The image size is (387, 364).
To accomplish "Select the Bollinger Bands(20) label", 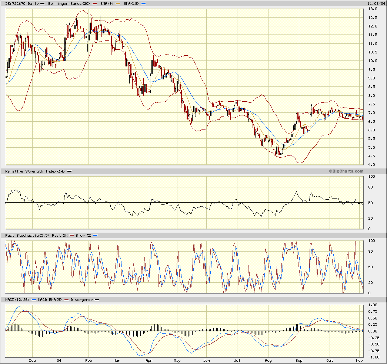I will coord(69,3).
